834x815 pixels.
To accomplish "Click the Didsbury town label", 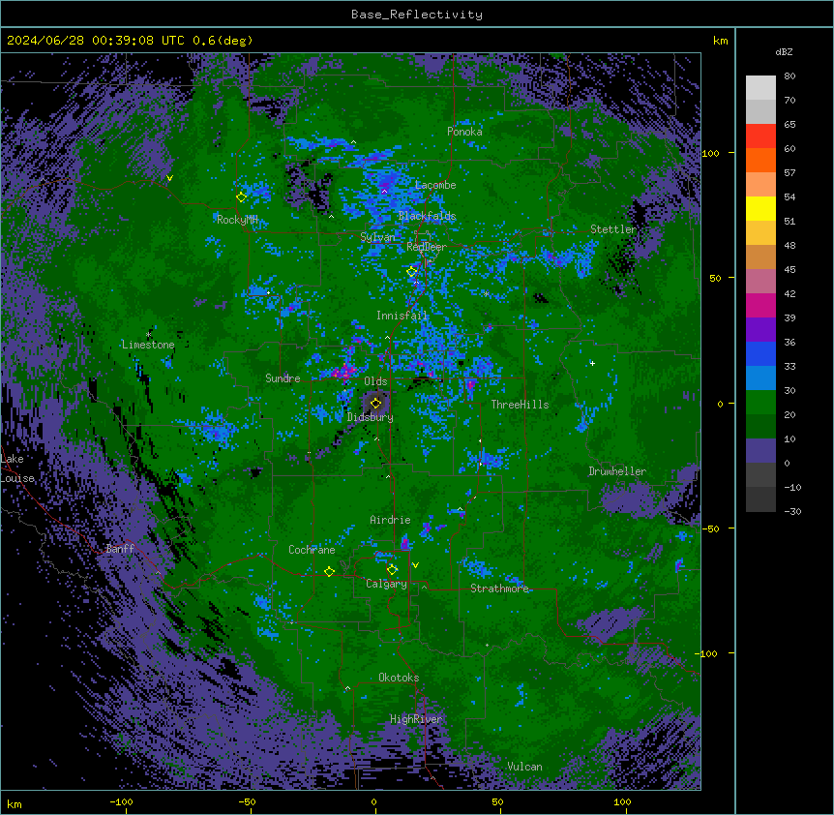I will coord(370,417).
